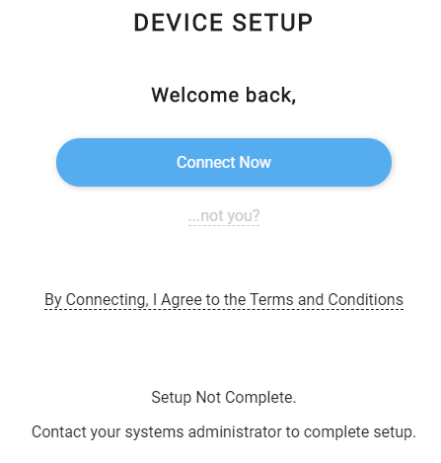
Task: Click the word 'DEVICE' in the page title
Action: tap(178, 23)
